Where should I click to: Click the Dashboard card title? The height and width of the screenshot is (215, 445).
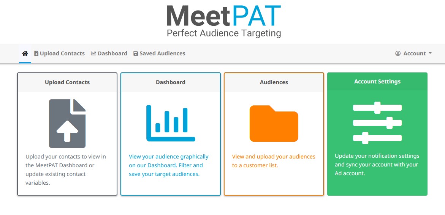click(x=171, y=82)
